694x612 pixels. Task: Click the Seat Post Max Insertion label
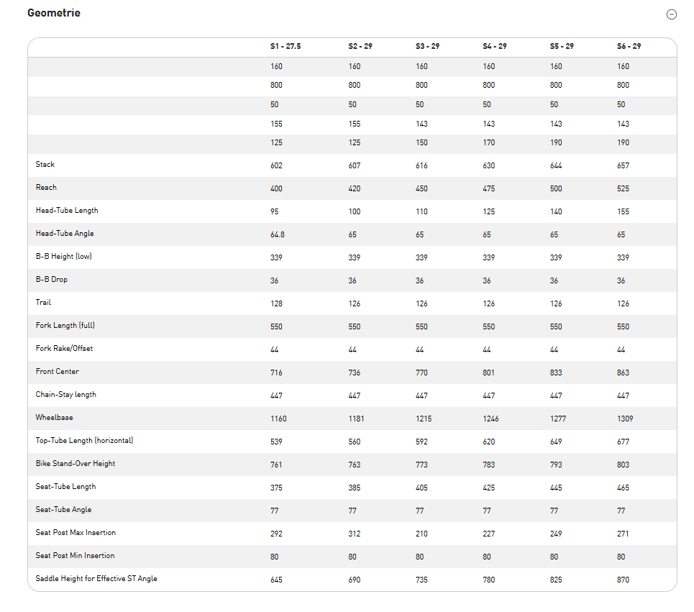(76, 533)
